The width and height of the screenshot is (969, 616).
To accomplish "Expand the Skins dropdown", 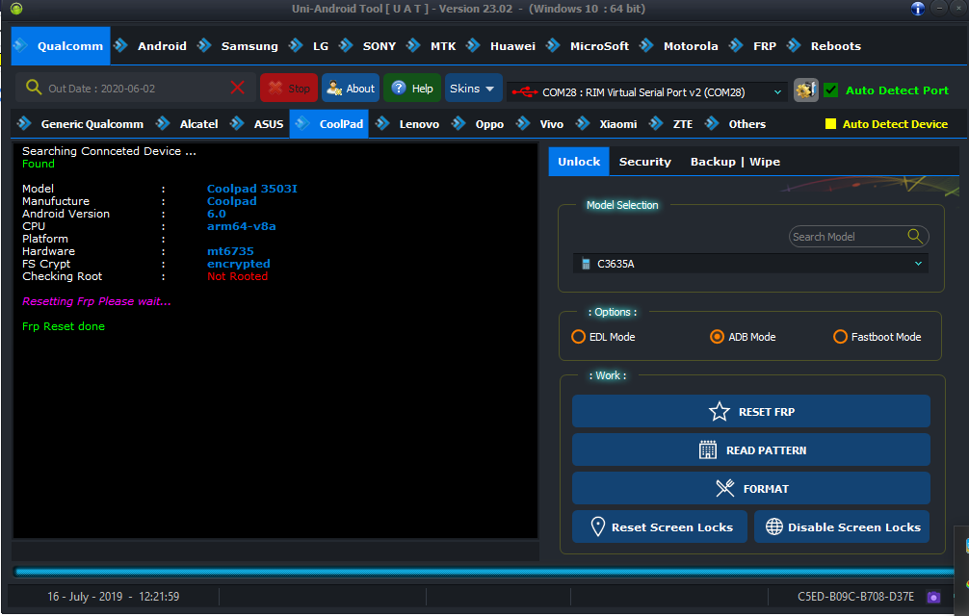I will (x=473, y=88).
